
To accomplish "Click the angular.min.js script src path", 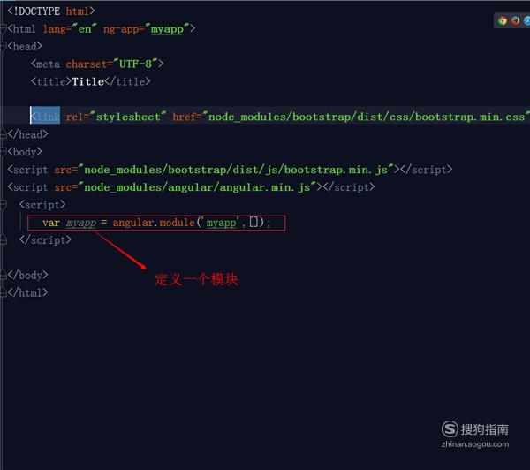I will point(197,187).
